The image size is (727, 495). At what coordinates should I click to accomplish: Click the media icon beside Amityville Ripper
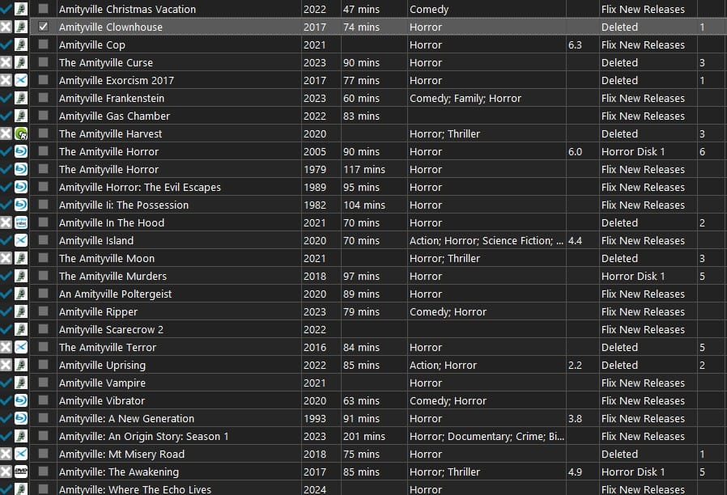pos(21,312)
